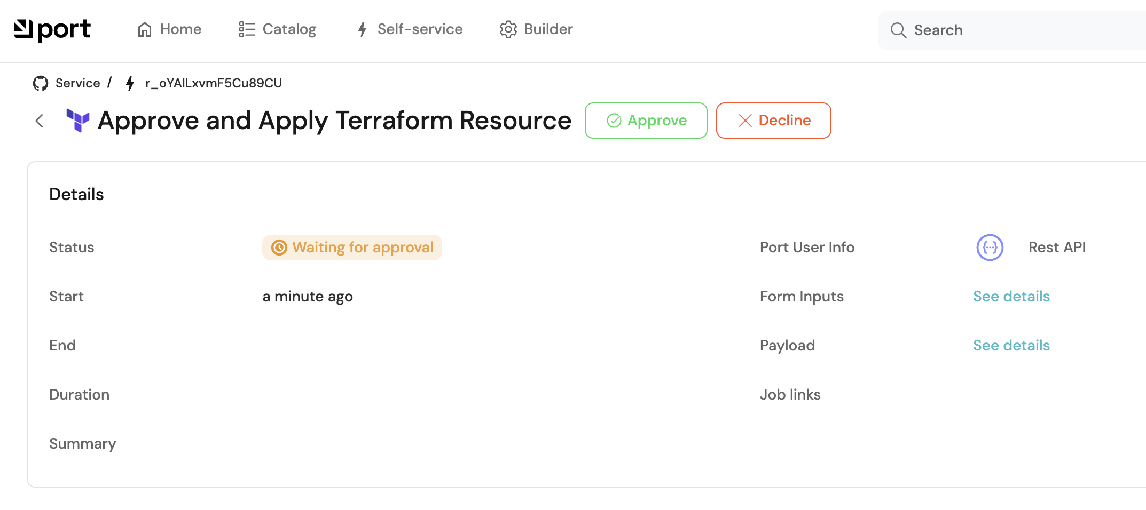Decline the Terraform resource run

(x=773, y=121)
